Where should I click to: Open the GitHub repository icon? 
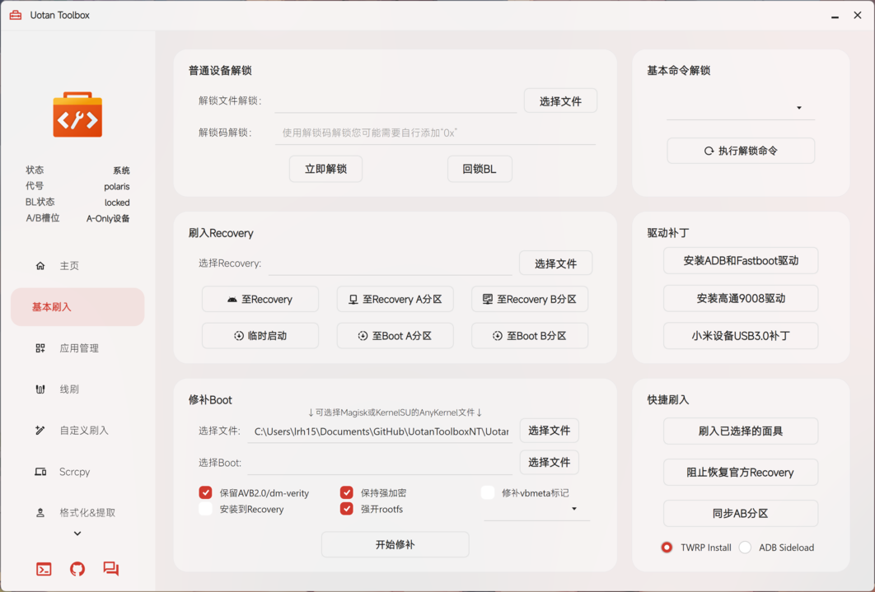77,568
